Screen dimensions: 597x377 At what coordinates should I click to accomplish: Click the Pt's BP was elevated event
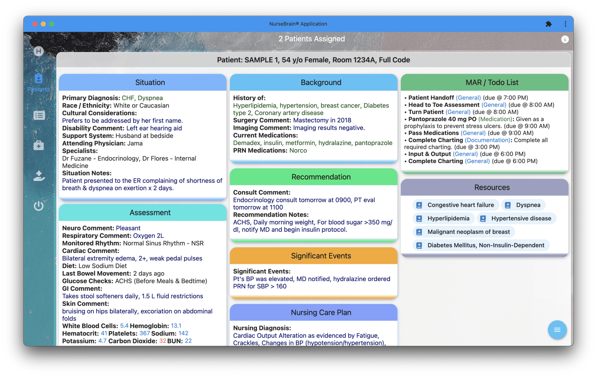click(x=312, y=283)
